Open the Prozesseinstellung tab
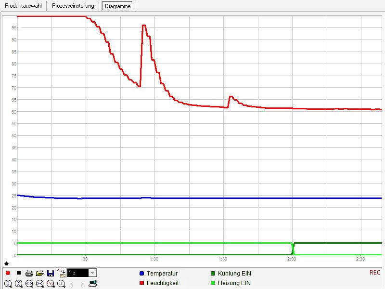The height and width of the screenshot is (289, 385). (x=73, y=6)
